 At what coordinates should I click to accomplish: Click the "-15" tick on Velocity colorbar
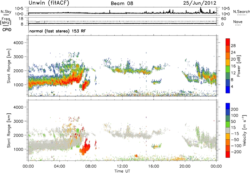pos(235,133)
